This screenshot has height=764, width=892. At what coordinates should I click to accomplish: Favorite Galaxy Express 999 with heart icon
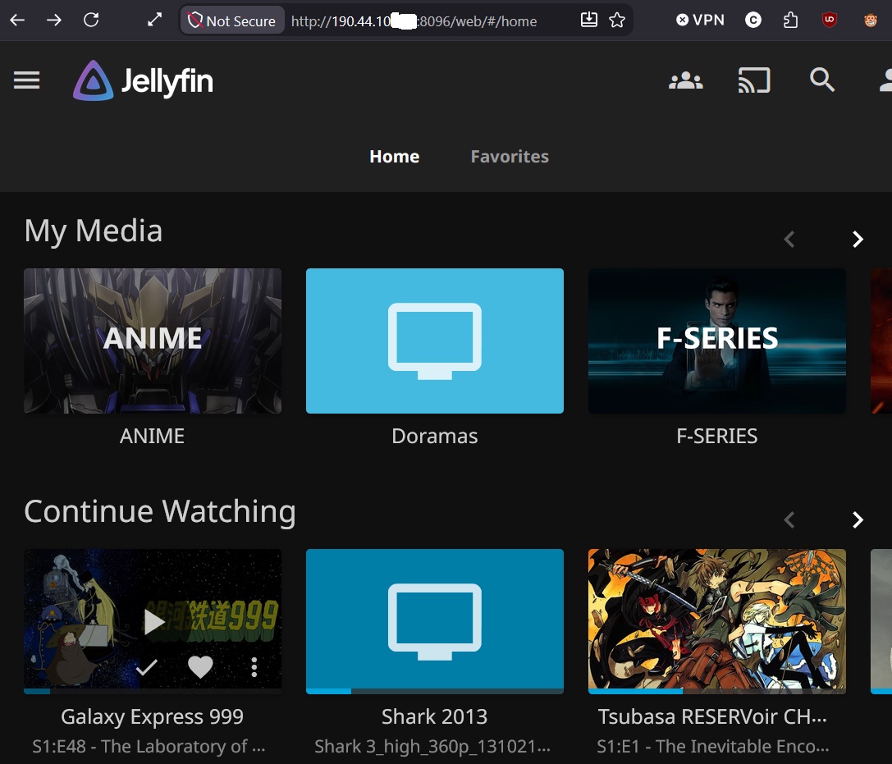[200, 666]
